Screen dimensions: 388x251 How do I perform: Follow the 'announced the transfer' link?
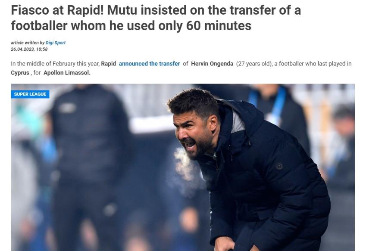149,64
